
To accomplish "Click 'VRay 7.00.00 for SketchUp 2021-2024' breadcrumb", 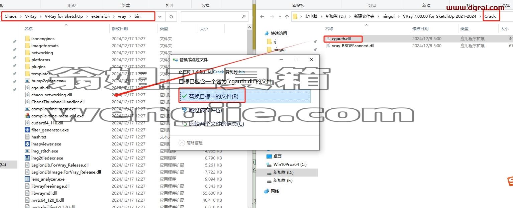I will click(x=439, y=16).
